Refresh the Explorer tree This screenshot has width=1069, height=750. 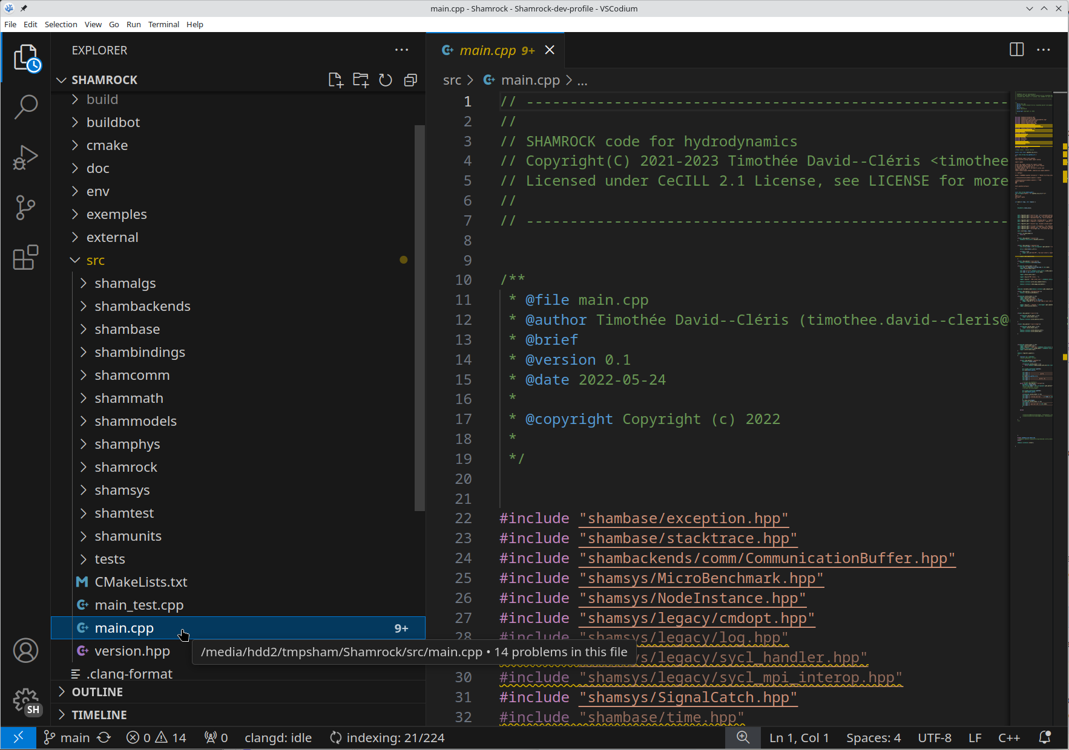(386, 80)
